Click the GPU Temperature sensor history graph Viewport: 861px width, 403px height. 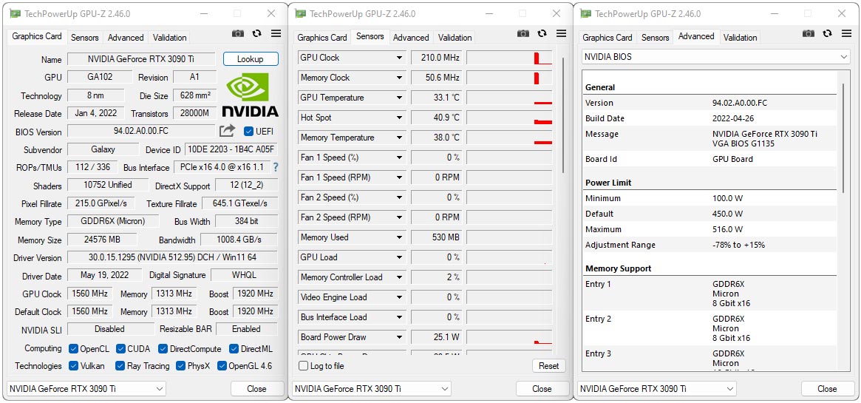point(509,98)
